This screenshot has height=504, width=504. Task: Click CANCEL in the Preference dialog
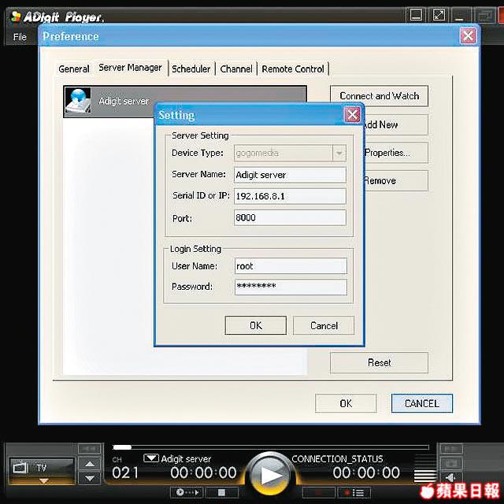coord(422,403)
